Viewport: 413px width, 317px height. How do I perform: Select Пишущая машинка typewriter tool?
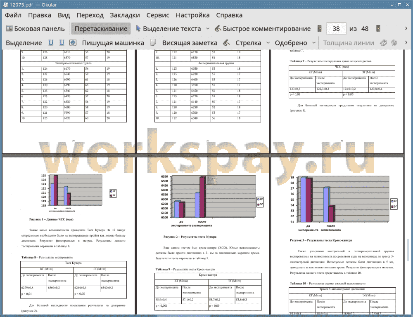click(x=113, y=43)
